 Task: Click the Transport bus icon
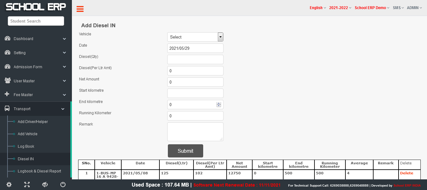[7, 109]
